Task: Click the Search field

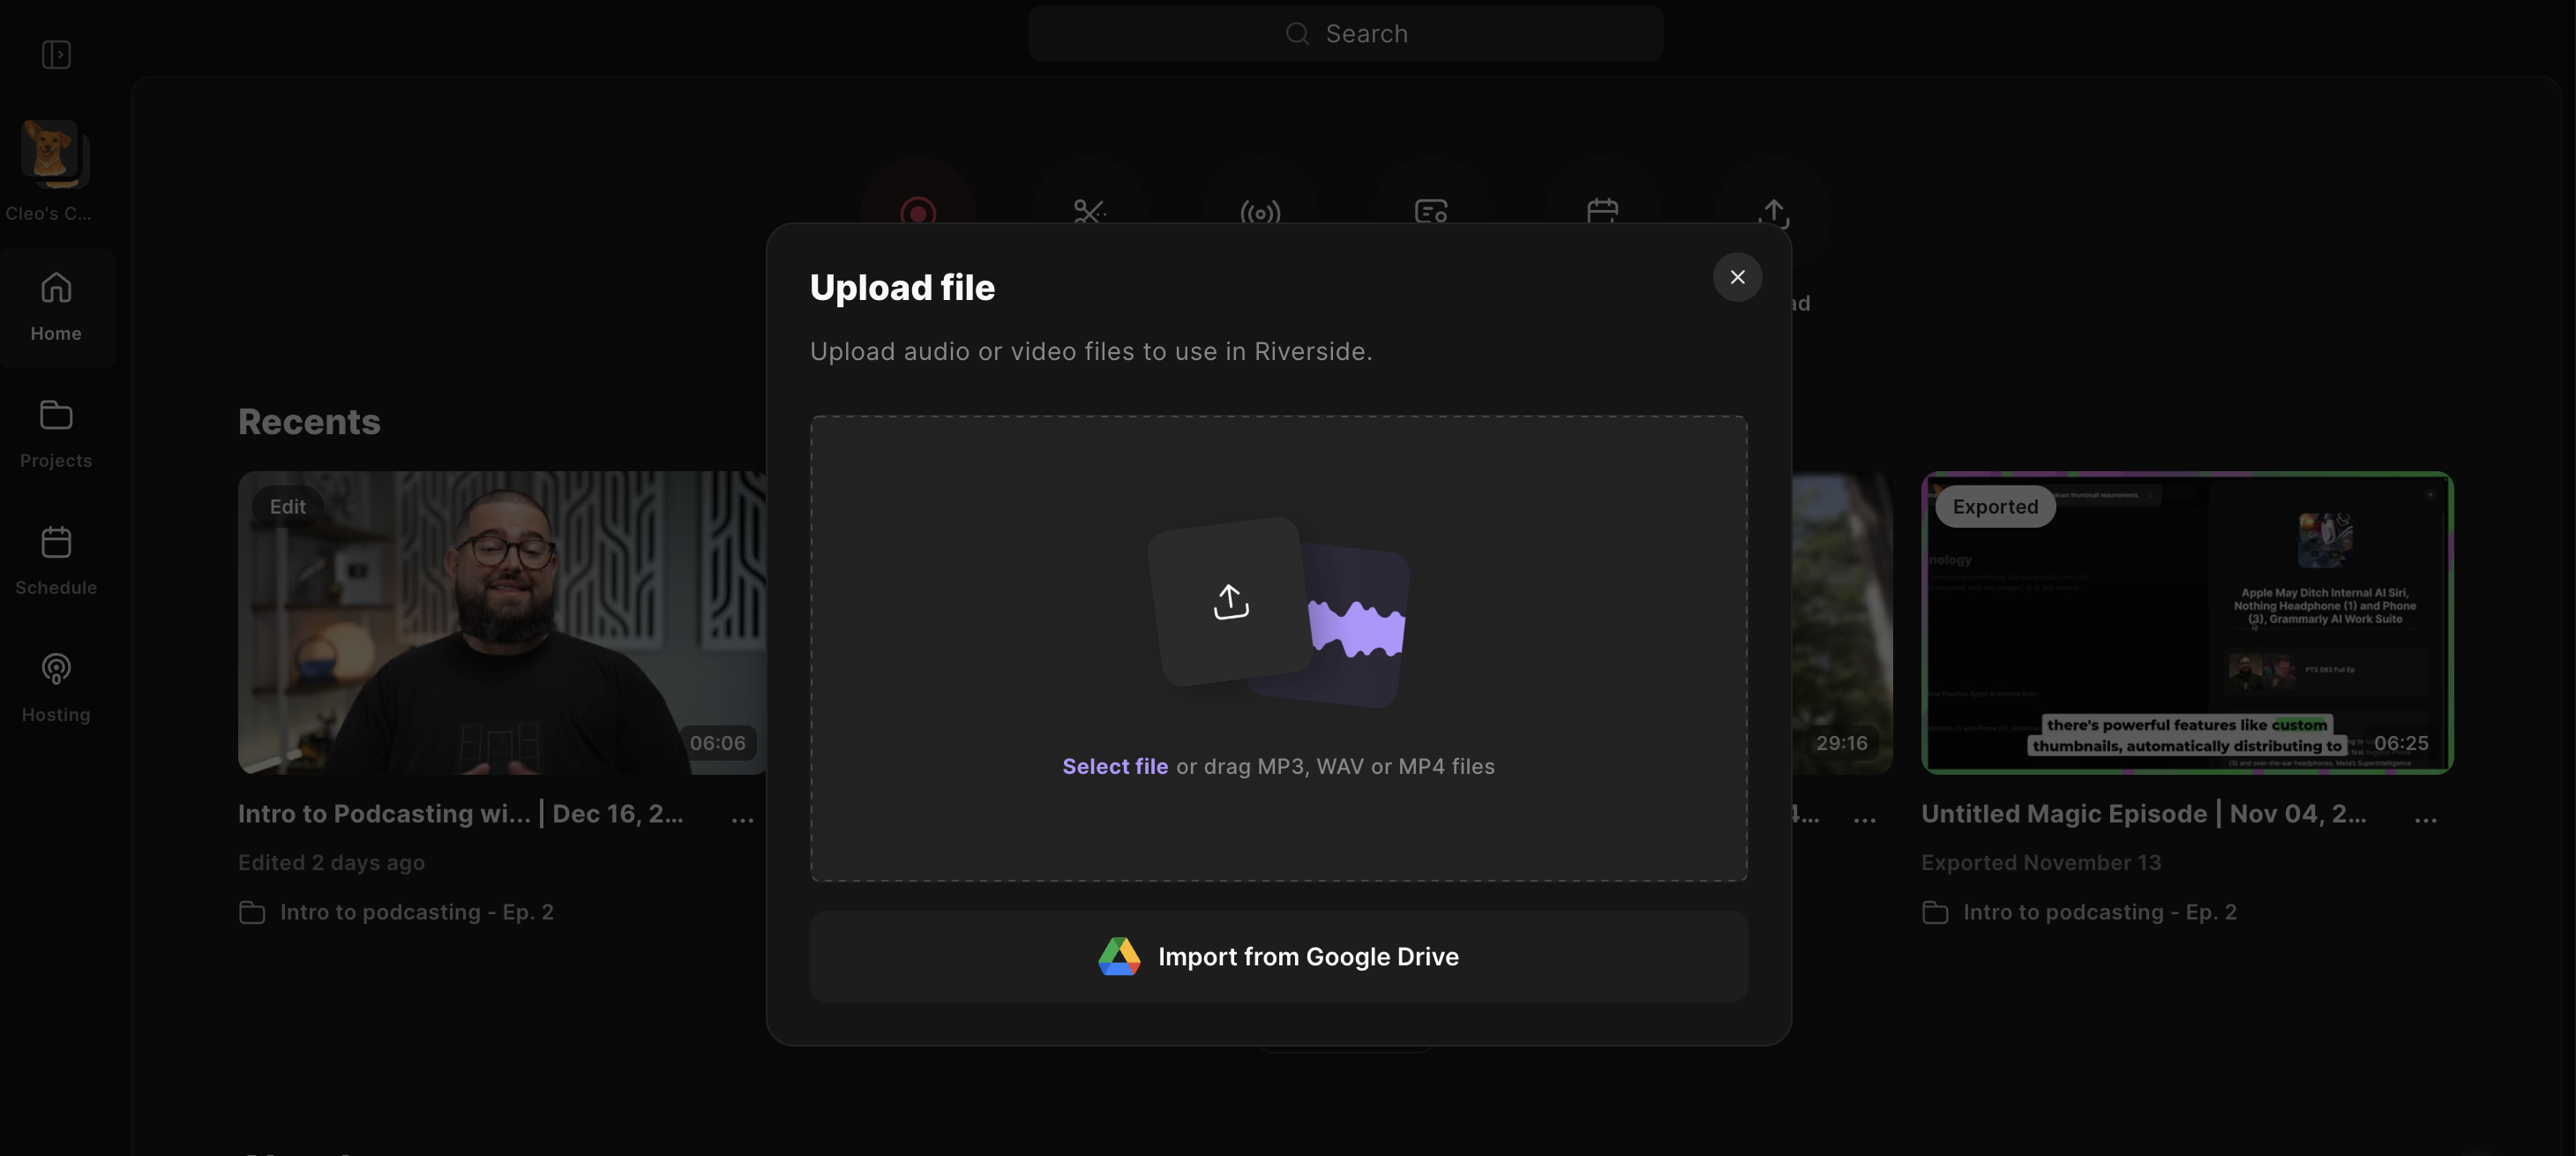Action: (1345, 34)
